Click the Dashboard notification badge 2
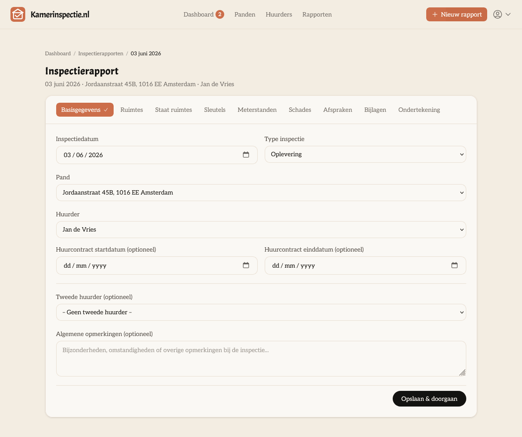Viewport: 522px width, 437px height. click(x=220, y=14)
